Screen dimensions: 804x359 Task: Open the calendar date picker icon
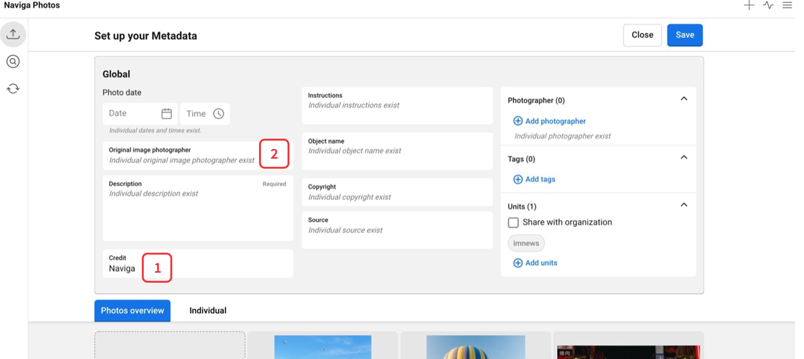(167, 114)
